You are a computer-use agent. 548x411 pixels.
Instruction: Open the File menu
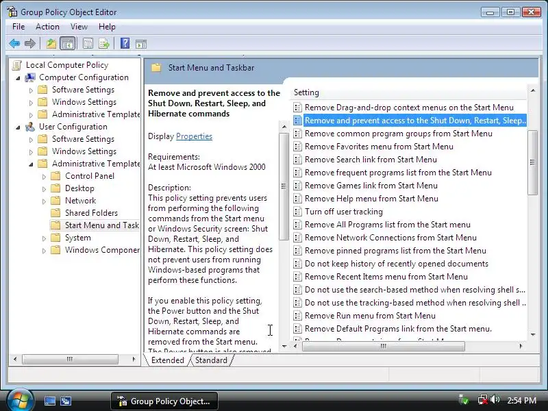pyautogui.click(x=18, y=27)
